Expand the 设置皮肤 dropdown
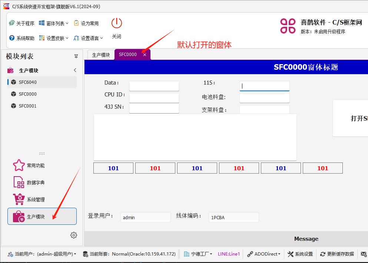Viewport: 368px width, 263px height. coord(54,38)
